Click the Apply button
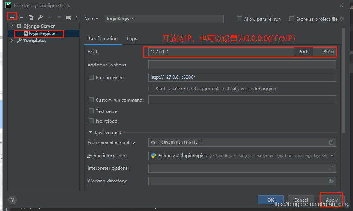The image size is (353, 211). click(x=332, y=200)
